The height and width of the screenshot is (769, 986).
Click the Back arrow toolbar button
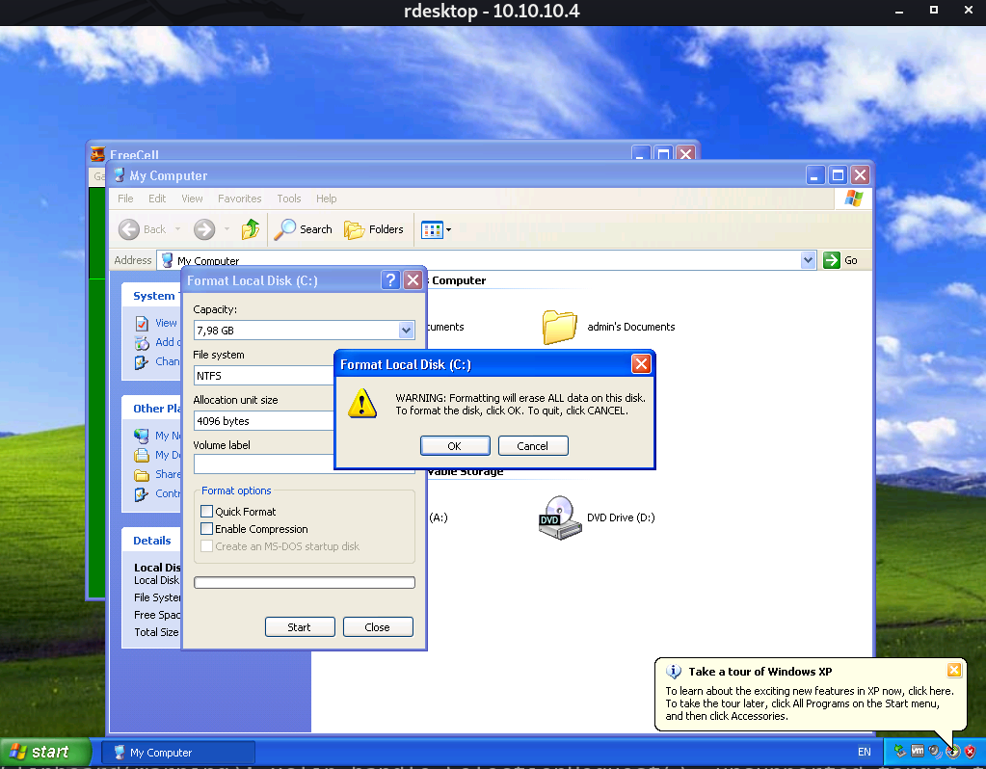tap(143, 229)
